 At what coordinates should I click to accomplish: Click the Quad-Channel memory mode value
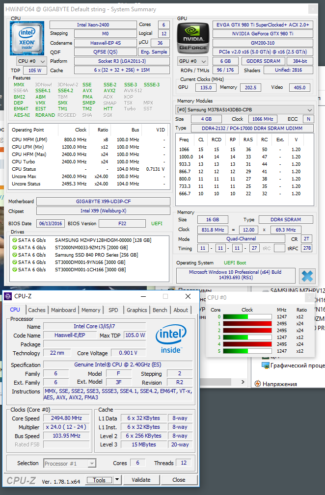(x=241, y=239)
